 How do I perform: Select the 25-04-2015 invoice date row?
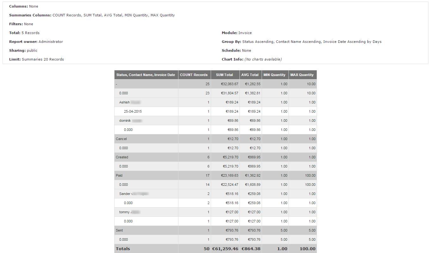pos(133,111)
